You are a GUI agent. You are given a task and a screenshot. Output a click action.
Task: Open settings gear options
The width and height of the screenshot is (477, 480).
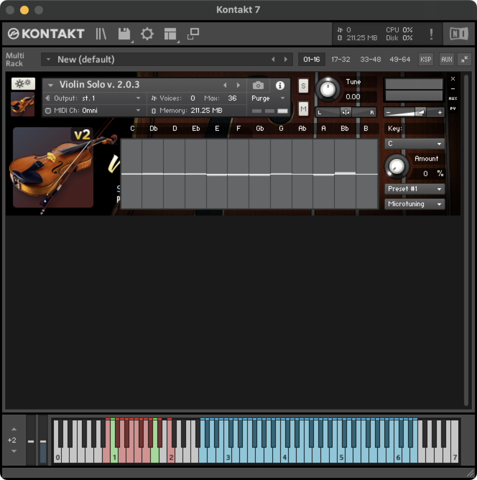tap(147, 34)
